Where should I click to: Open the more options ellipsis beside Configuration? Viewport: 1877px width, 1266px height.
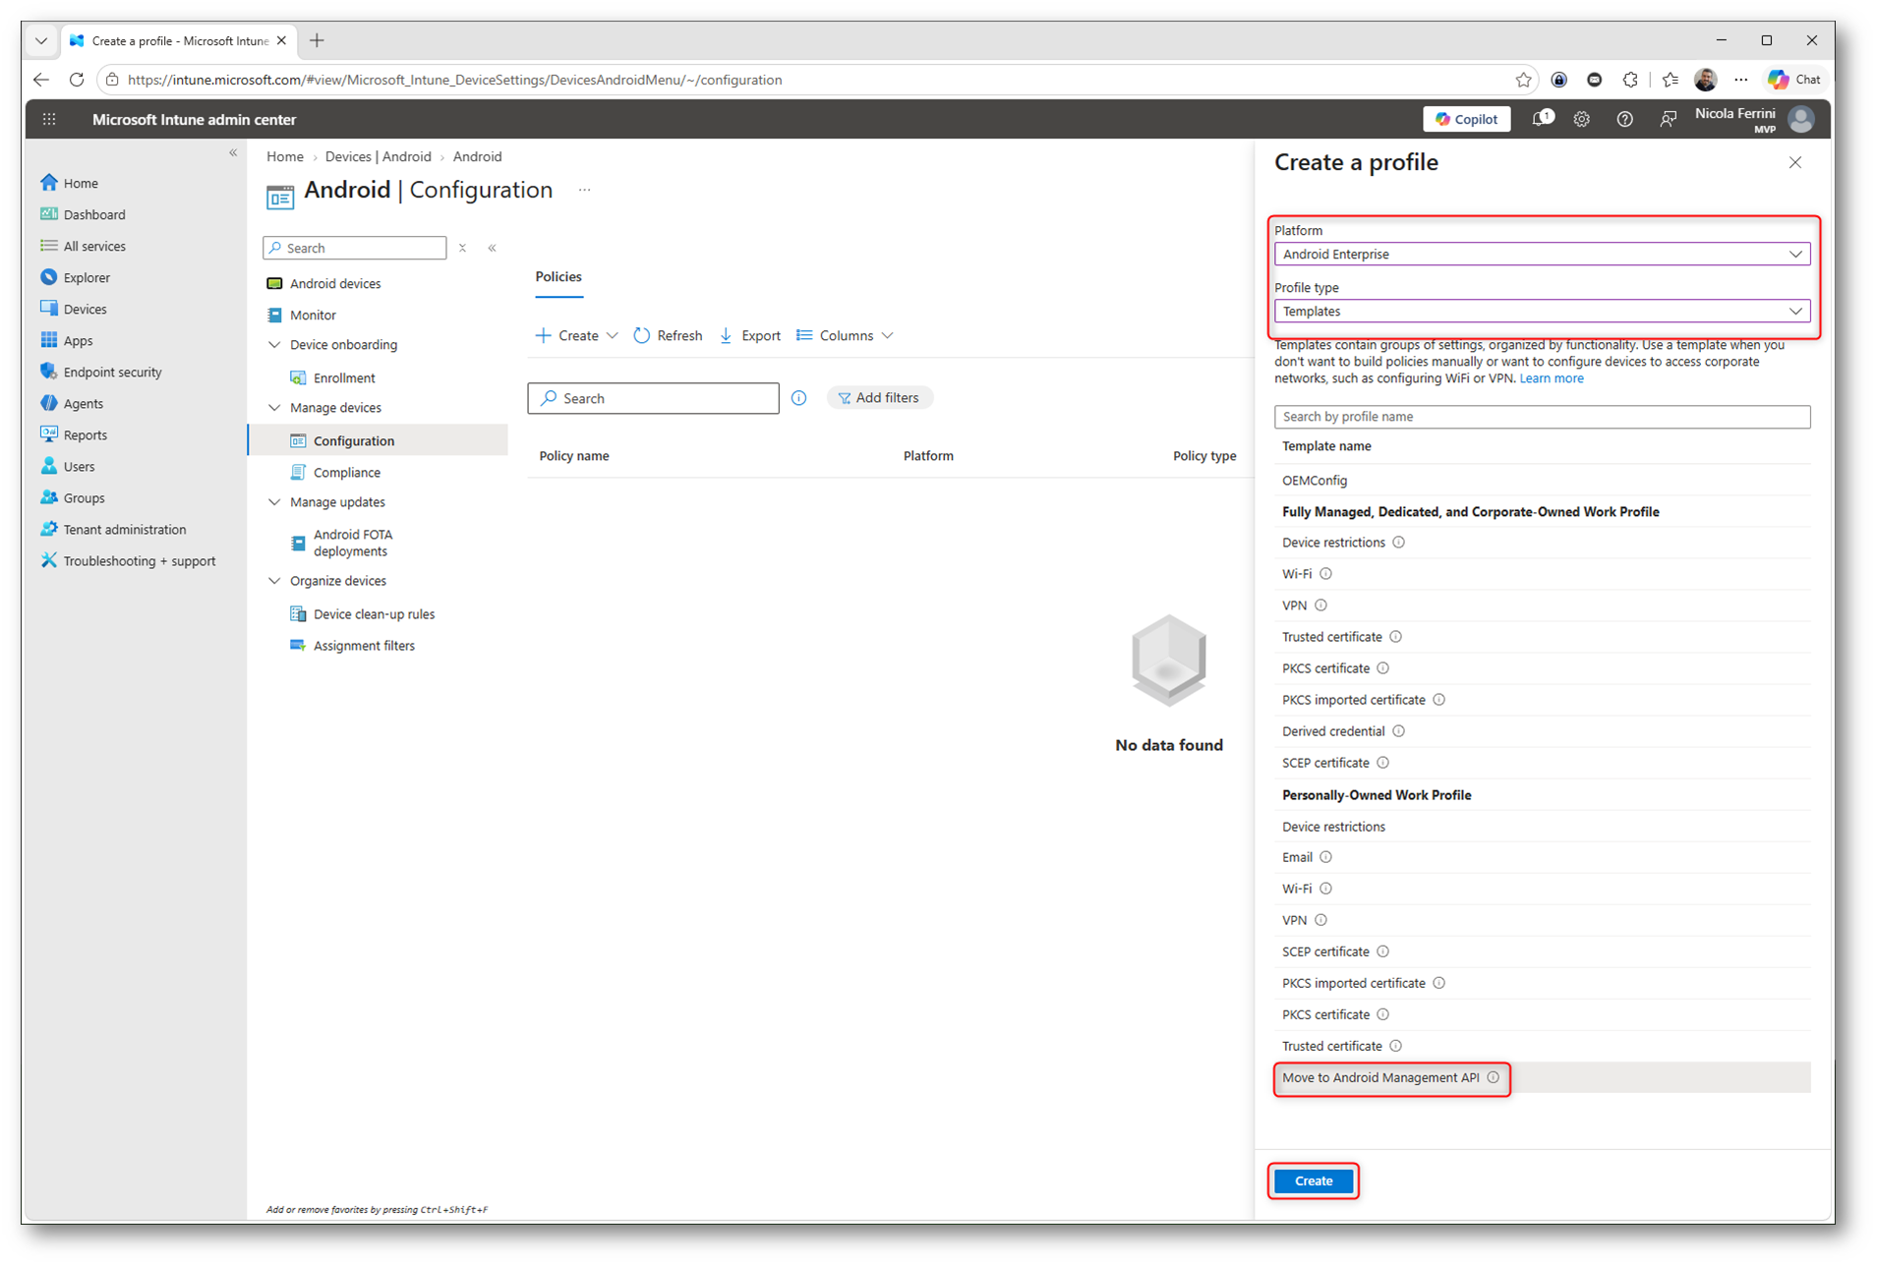click(x=584, y=190)
